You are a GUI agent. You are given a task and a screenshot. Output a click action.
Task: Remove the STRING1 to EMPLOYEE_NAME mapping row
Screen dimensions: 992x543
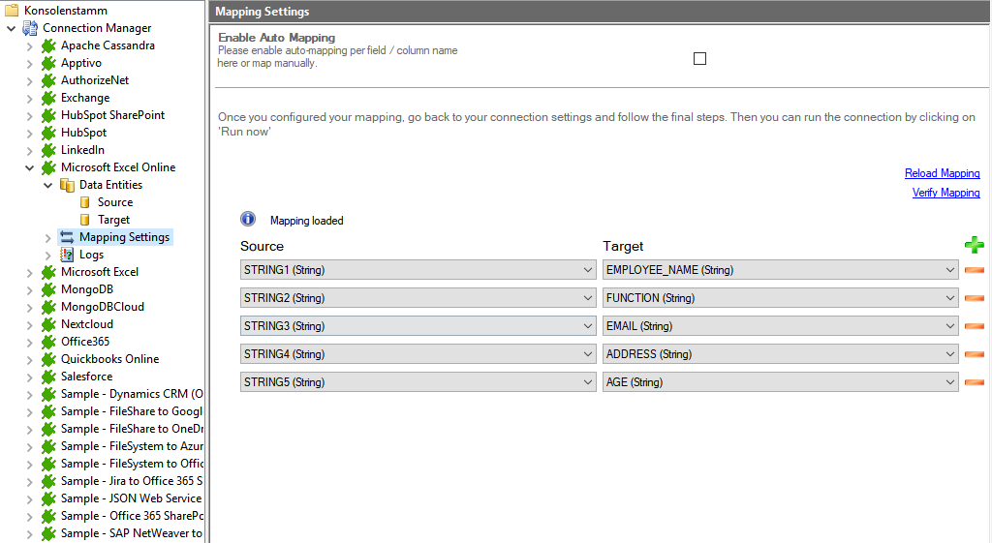(x=974, y=270)
